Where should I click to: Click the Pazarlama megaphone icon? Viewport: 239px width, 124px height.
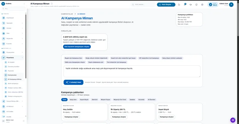coord(4,58)
